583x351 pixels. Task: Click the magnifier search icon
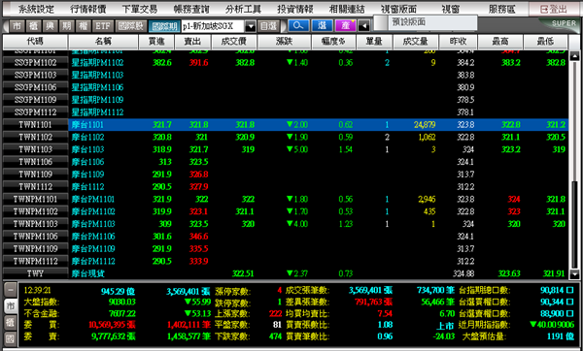point(298,26)
